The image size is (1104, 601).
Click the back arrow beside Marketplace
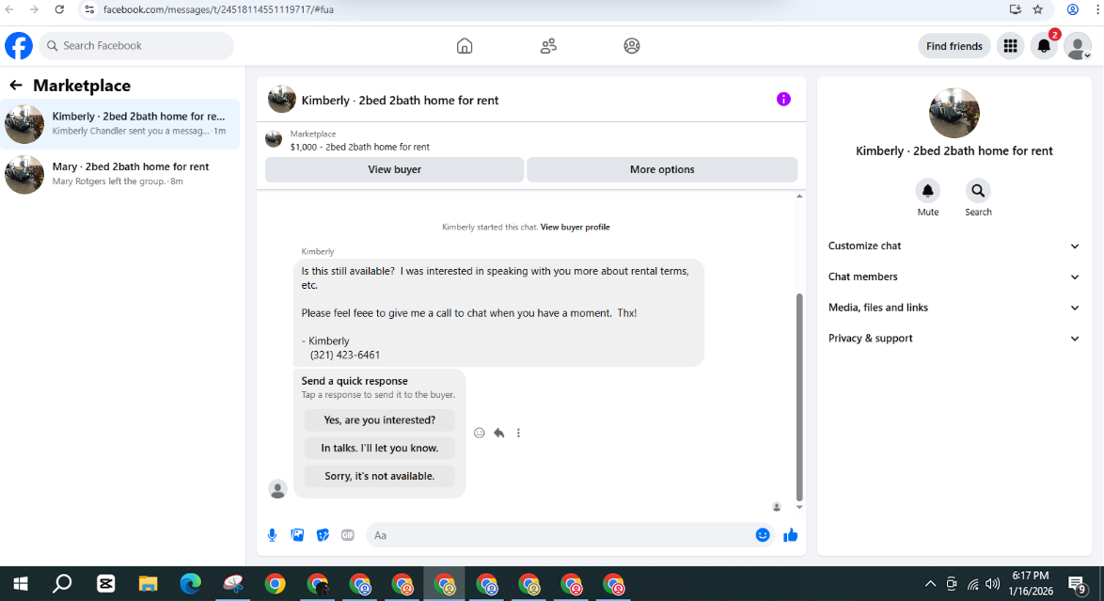coord(15,86)
